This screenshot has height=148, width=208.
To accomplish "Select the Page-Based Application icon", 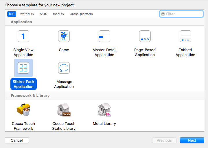I will pos(145,36).
